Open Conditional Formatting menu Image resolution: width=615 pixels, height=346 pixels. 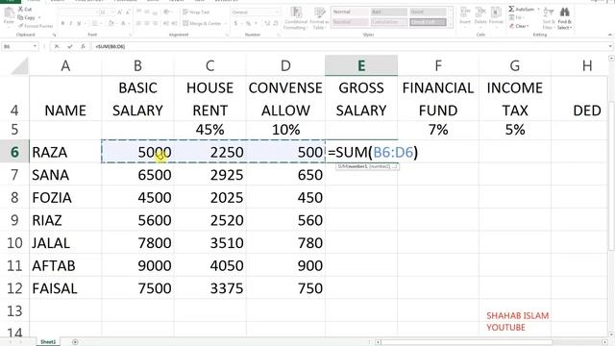coord(296,18)
